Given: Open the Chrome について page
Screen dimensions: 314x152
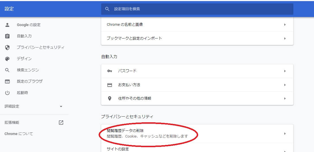Looking at the screenshot, I should pos(19,134).
